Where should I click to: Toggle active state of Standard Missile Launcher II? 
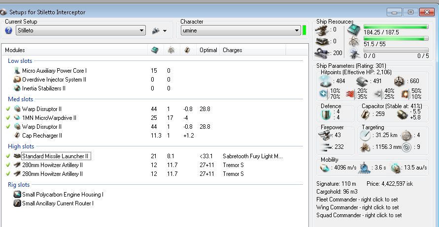[x=8, y=156]
